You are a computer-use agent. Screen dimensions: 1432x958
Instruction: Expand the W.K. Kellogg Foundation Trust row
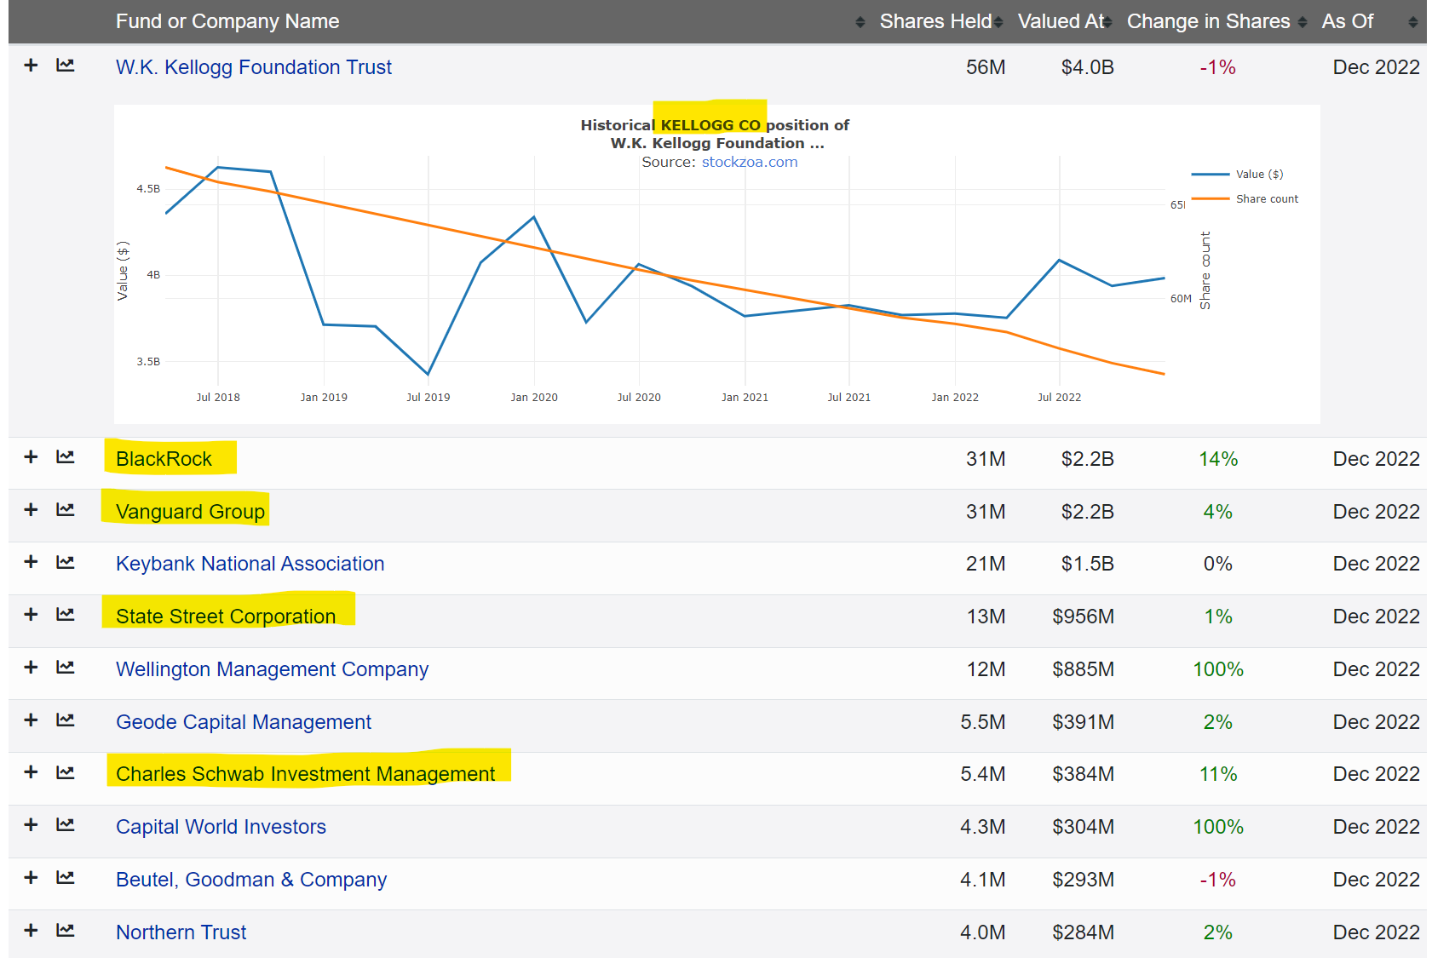tap(31, 66)
